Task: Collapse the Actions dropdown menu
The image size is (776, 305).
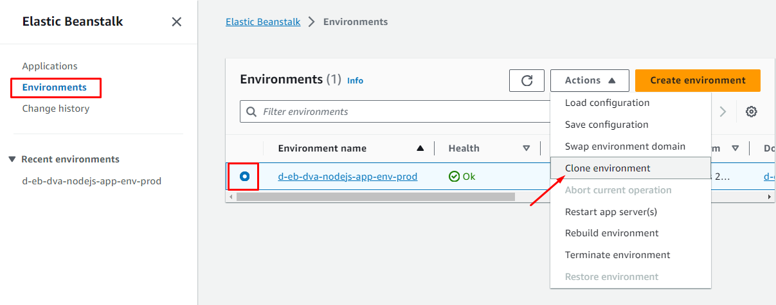Action: [590, 80]
